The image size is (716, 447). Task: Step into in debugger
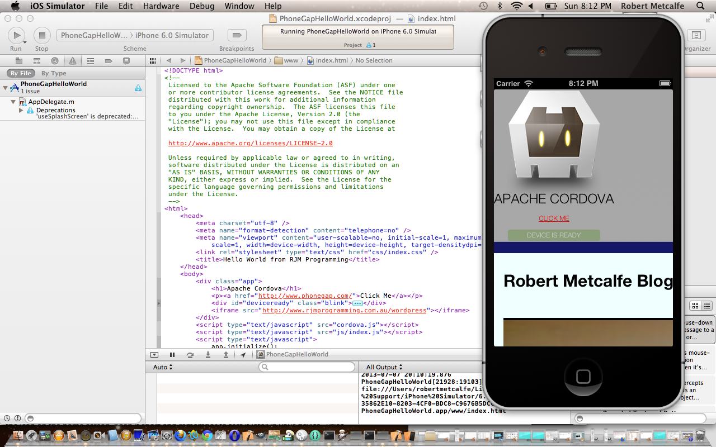tap(208, 354)
